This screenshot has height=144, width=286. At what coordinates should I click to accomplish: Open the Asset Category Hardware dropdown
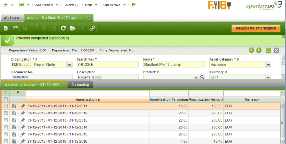(x=268, y=65)
